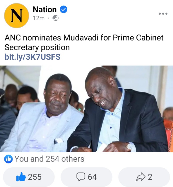
Task: Open the Nation page profile logo
Action: pyautogui.click(x=17, y=16)
